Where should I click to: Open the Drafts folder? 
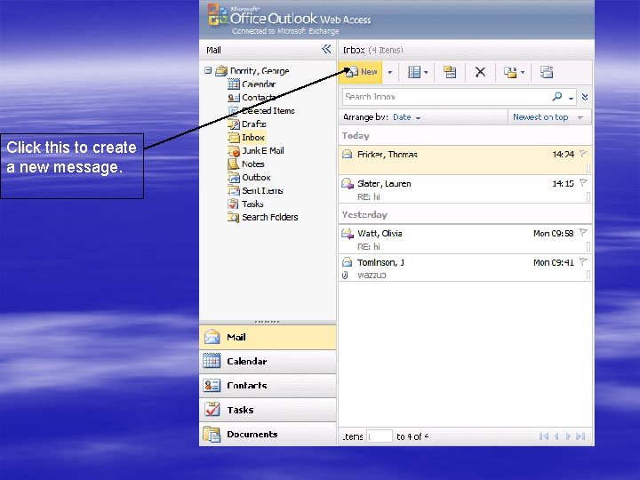(253, 124)
